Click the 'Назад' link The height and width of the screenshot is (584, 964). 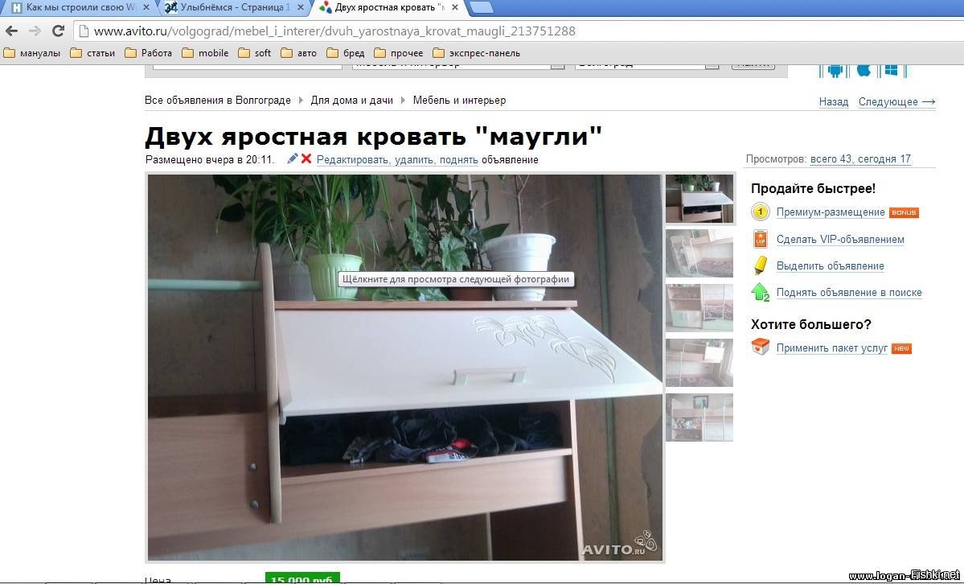(x=834, y=102)
